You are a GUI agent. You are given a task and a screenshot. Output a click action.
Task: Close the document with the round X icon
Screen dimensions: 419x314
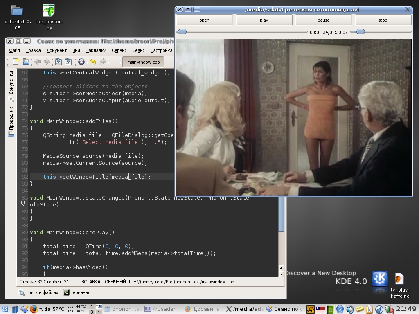[81, 62]
